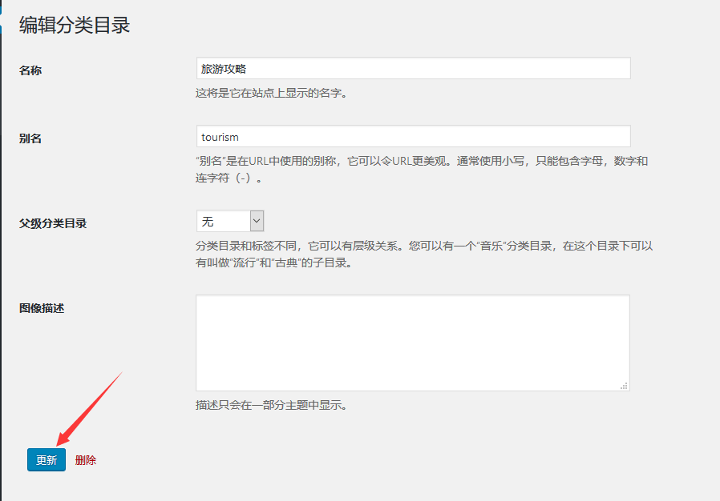Viewport: 720px width, 501px height.
Task: Click the 别名 field containing tourism
Action: click(x=413, y=137)
